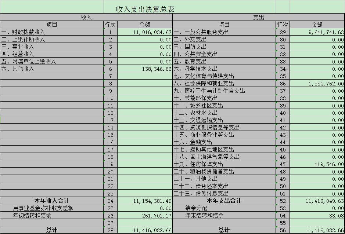Select row number cell 29
This screenshot has height=234, width=345.
[x=283, y=32]
